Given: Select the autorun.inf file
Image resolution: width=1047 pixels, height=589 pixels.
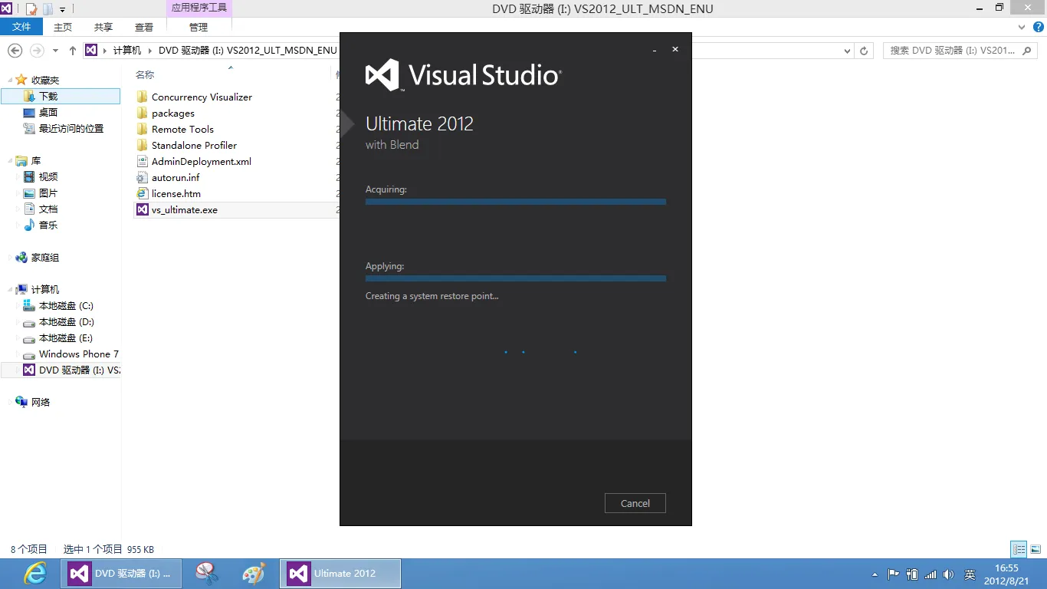Looking at the screenshot, I should point(175,178).
